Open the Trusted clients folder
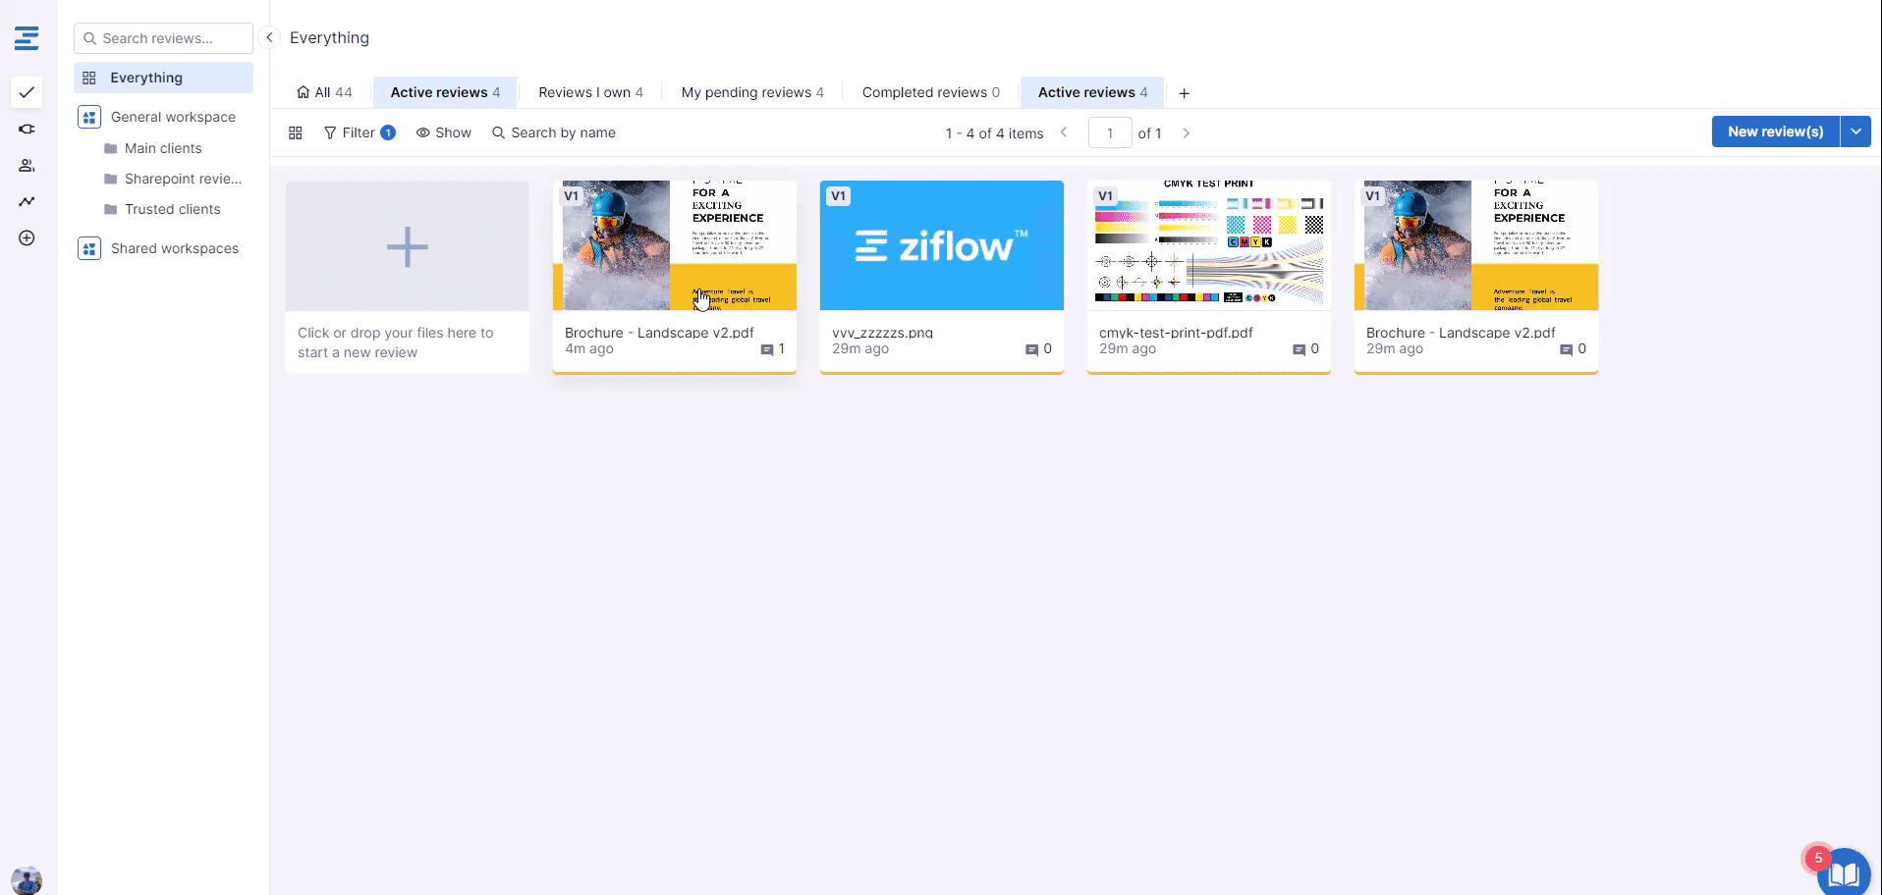The height and width of the screenshot is (895, 1882). coord(172,209)
